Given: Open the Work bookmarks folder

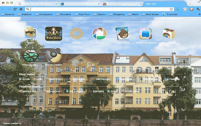Looking at the screenshot, I should click(x=133, y=14).
